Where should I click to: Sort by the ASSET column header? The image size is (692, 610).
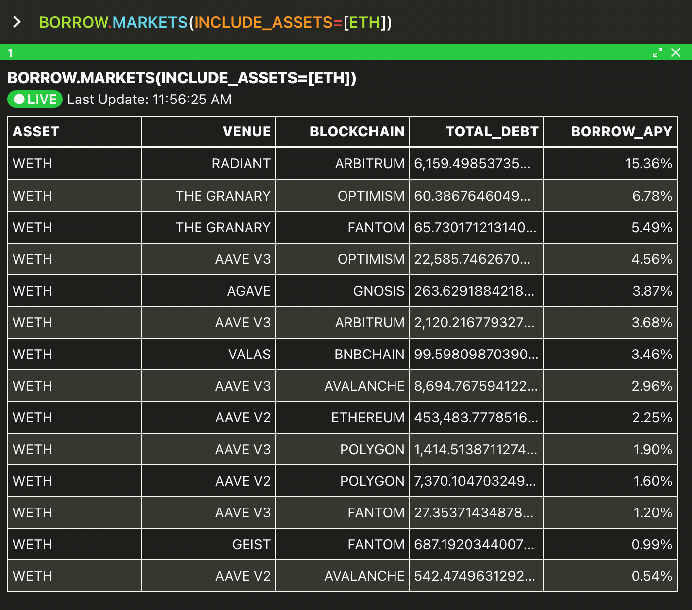(75, 132)
